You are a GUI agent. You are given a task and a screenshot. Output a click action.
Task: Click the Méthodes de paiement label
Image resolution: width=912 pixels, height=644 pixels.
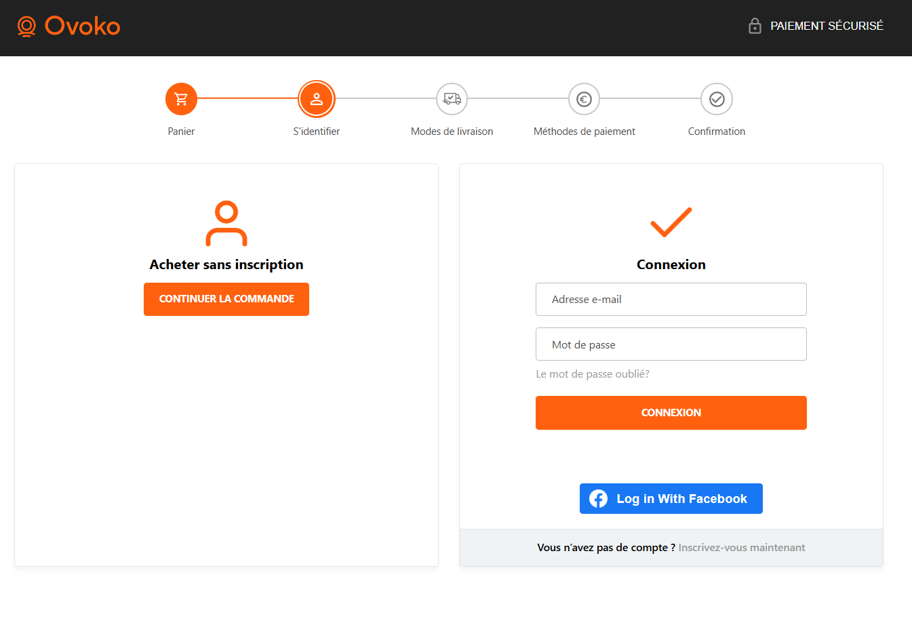coord(584,132)
